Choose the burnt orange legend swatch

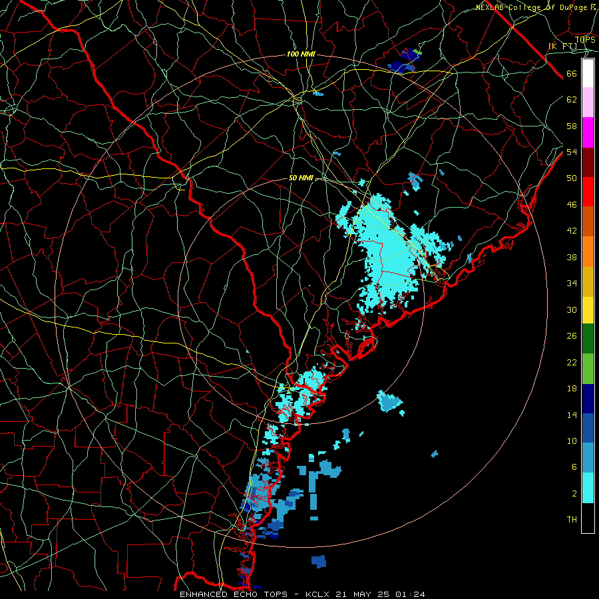(588, 222)
